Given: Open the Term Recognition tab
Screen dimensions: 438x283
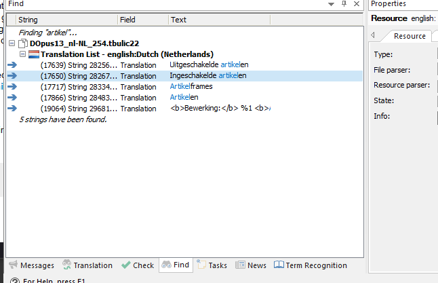Looking at the screenshot, I should [311, 265].
